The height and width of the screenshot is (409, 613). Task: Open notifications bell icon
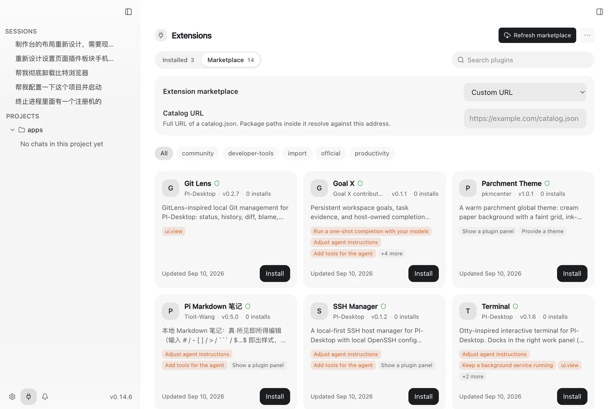click(45, 397)
